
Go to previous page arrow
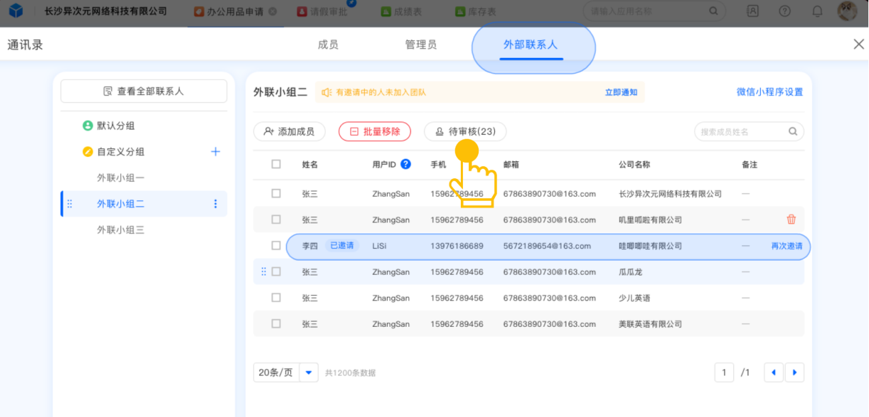click(x=773, y=372)
